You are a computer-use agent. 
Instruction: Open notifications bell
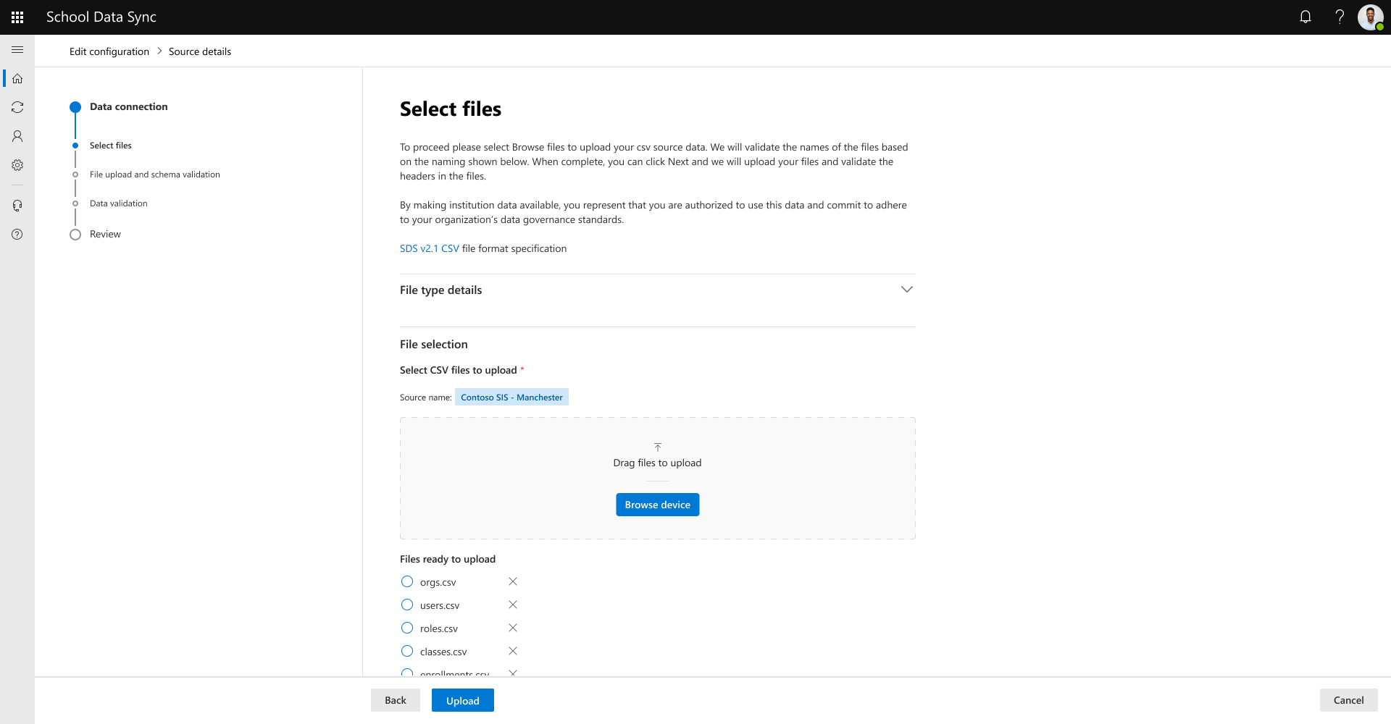[1306, 17]
